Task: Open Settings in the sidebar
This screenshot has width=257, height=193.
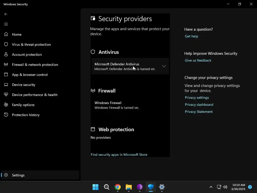Action: (40, 175)
